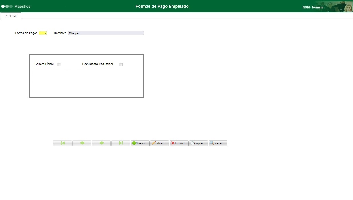The image size is (353, 200).
Task: Click the Eliminar button
Action: pyautogui.click(x=179, y=143)
